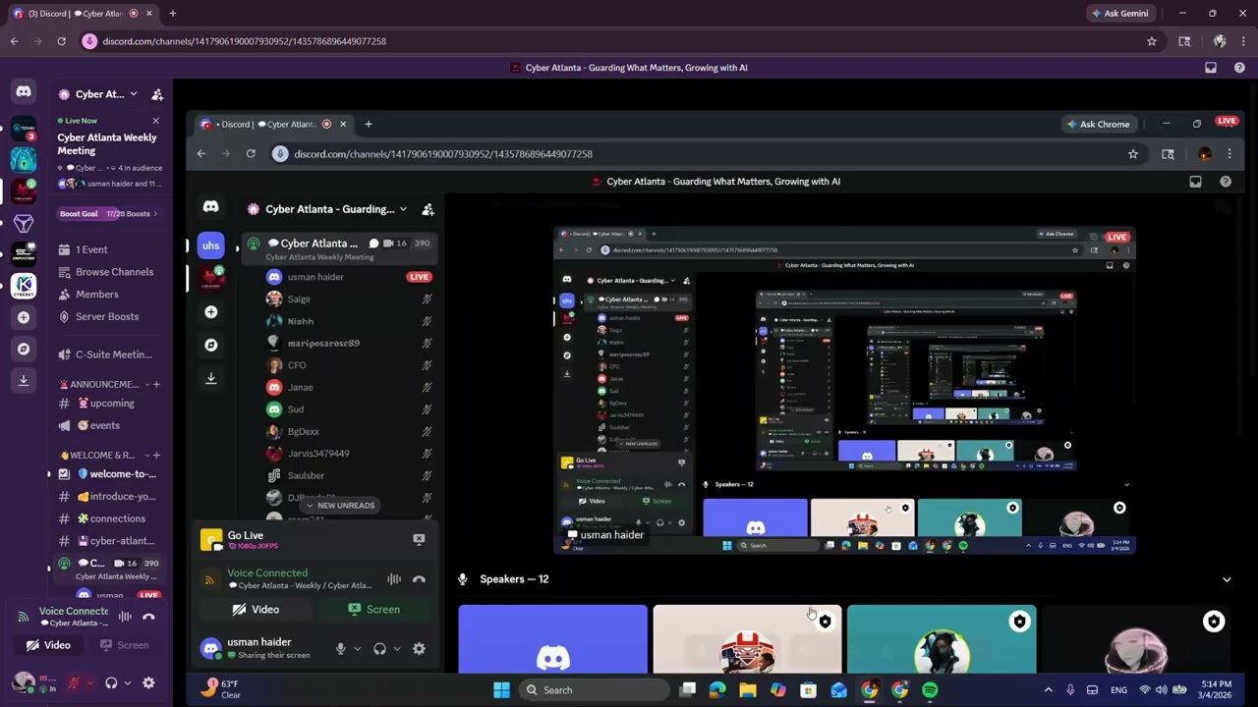Open the C-Suite Meetin... channel
The height and width of the screenshot is (707, 1258).
[x=110, y=354]
